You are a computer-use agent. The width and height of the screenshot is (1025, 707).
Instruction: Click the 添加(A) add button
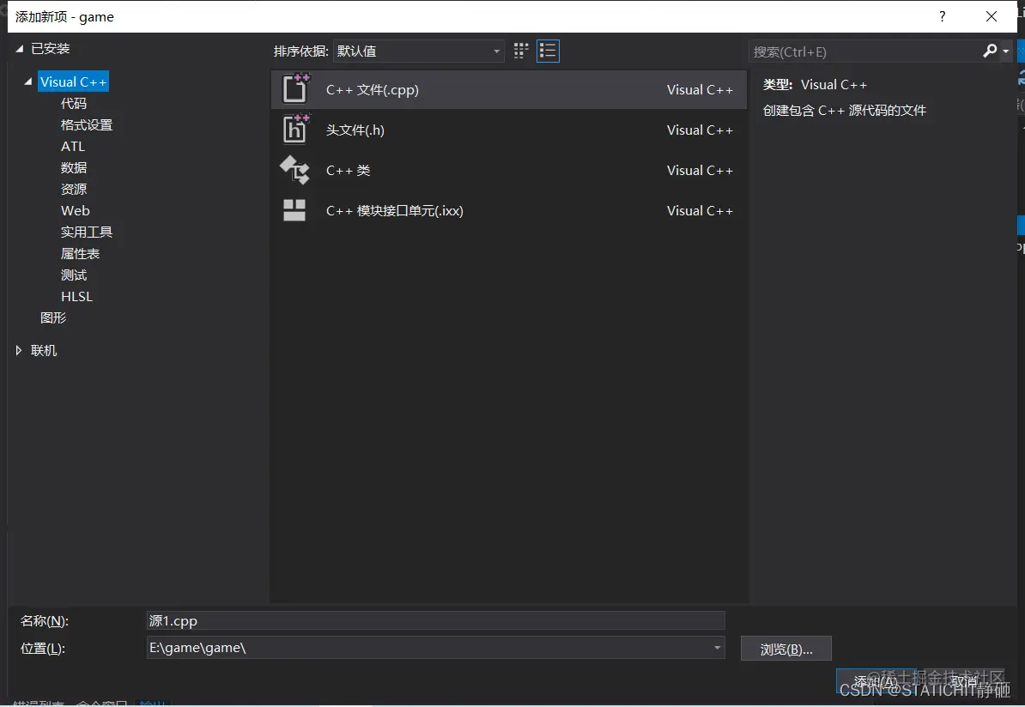876,681
